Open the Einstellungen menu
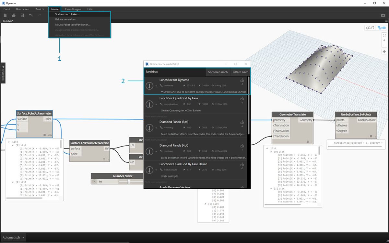 pos(73,9)
